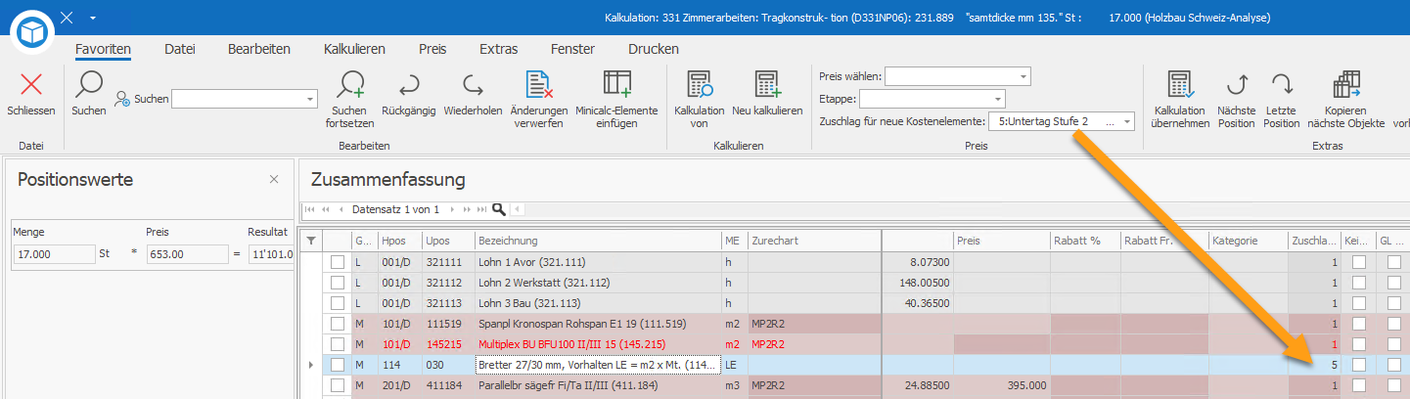The image size is (1410, 399).
Task: Sort by the Hpos column header
Action: [x=399, y=241]
